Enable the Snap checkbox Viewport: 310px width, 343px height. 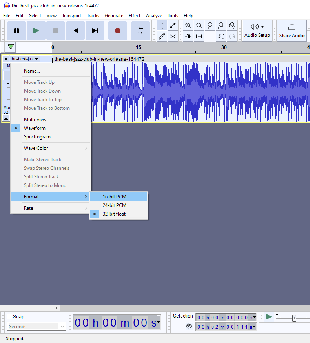tap(10, 317)
